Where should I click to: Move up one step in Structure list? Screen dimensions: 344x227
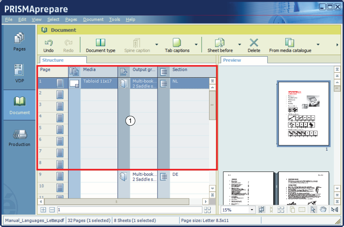pos(212,87)
